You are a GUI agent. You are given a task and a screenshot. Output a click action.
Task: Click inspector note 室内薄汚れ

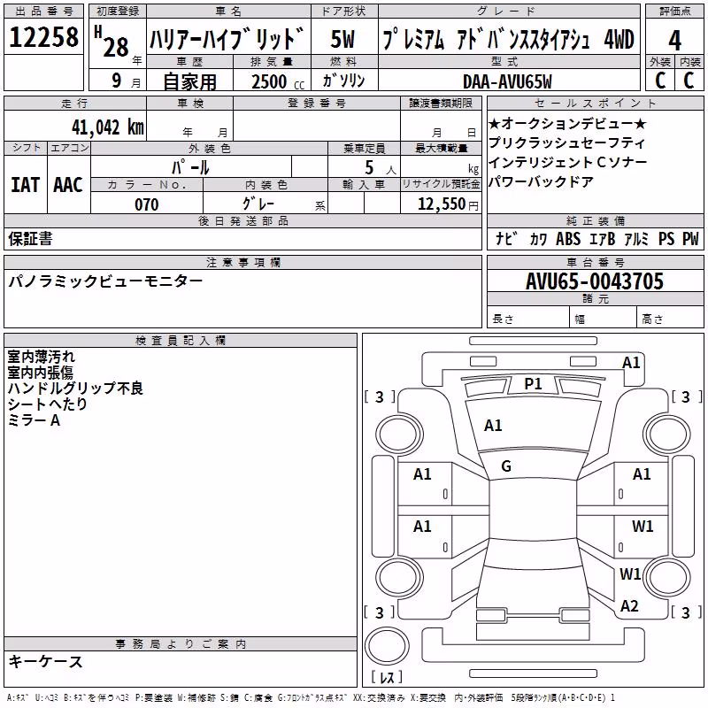pyautogui.click(x=41, y=357)
